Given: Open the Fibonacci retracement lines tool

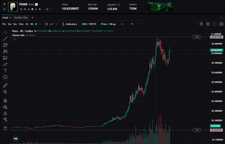Looking at the screenshot, I should click(x=5, y=45).
